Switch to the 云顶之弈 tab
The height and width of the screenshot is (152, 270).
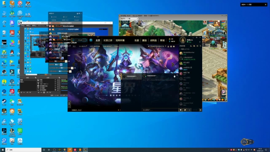108,40
